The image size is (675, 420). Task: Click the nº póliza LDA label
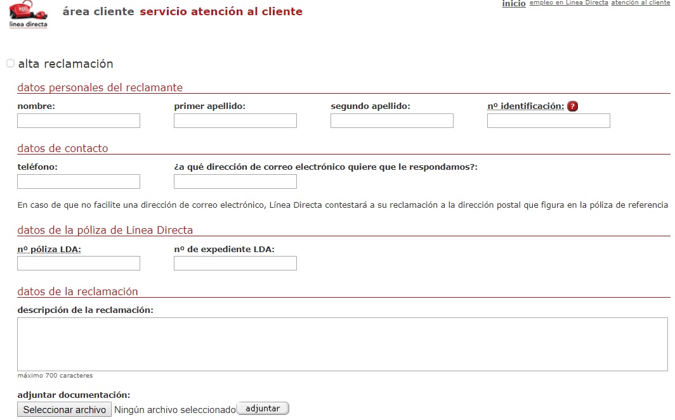point(49,250)
